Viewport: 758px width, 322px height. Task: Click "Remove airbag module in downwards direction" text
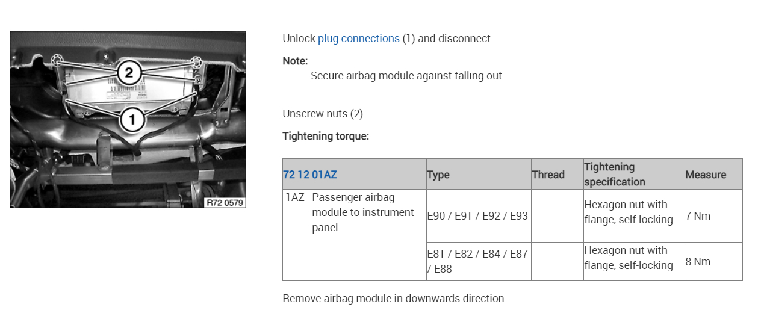(x=394, y=299)
